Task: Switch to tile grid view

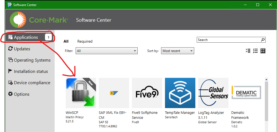Action: pyautogui.click(x=263, y=51)
